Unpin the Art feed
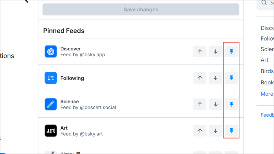274x154 pixels. (231, 130)
